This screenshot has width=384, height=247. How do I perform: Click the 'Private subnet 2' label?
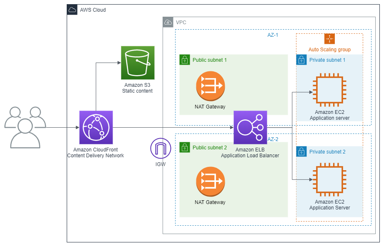[327, 152]
